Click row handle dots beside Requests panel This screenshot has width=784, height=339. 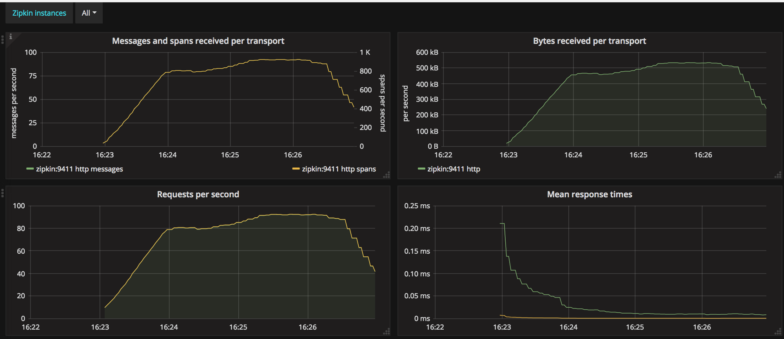tap(2, 193)
